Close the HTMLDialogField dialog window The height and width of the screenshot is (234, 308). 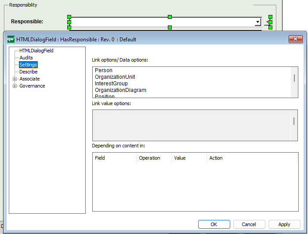(295, 39)
